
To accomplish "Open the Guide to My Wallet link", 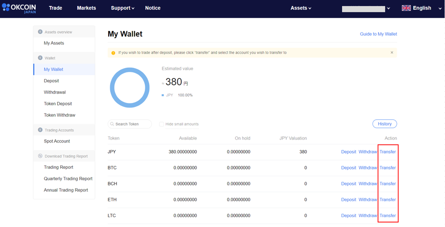I will pos(378,34).
